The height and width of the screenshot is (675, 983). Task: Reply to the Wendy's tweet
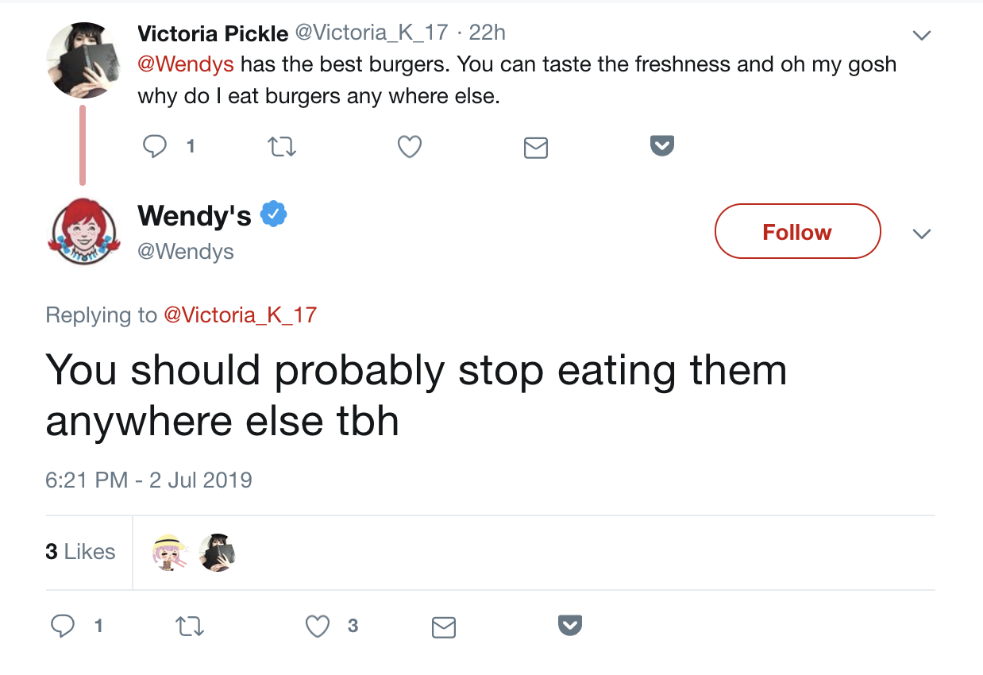point(63,627)
